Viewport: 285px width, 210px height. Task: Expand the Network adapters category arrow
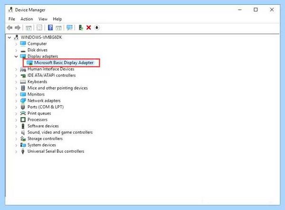tap(16, 101)
